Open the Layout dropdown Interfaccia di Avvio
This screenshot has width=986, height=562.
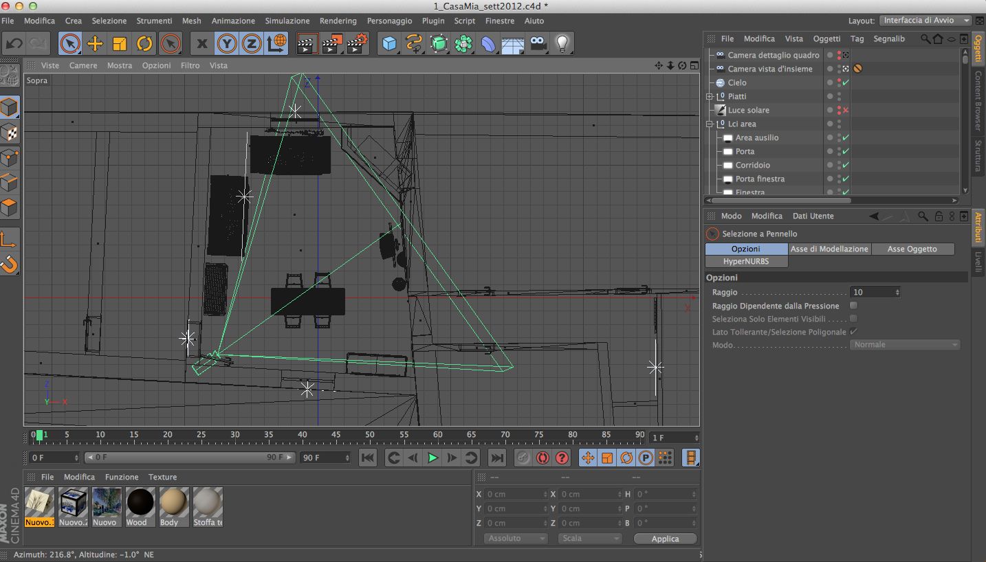coord(928,21)
